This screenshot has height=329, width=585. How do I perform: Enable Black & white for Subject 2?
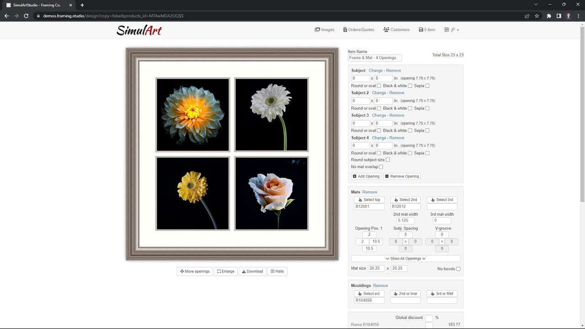(x=410, y=108)
